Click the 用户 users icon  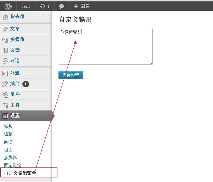coord(5,95)
